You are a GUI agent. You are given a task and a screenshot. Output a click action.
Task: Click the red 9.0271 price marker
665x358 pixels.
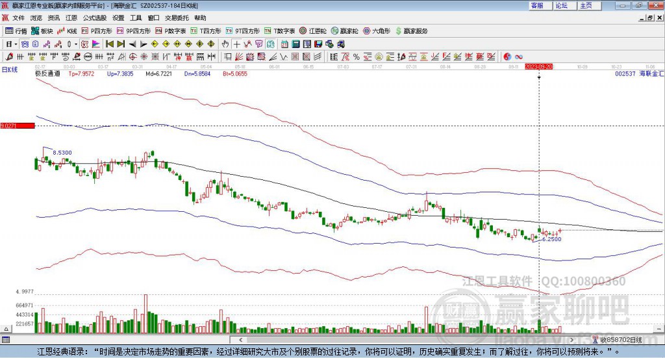pyautogui.click(x=18, y=125)
